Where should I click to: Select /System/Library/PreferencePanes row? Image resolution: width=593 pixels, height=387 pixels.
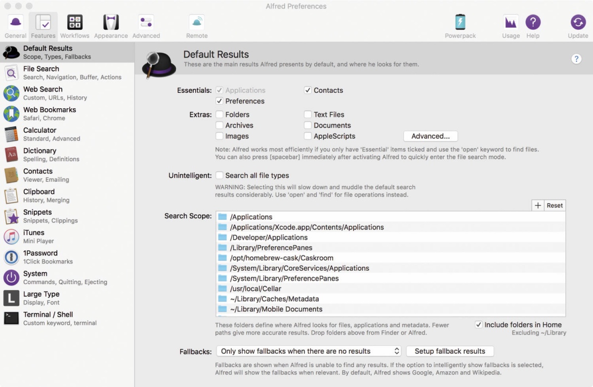point(390,278)
